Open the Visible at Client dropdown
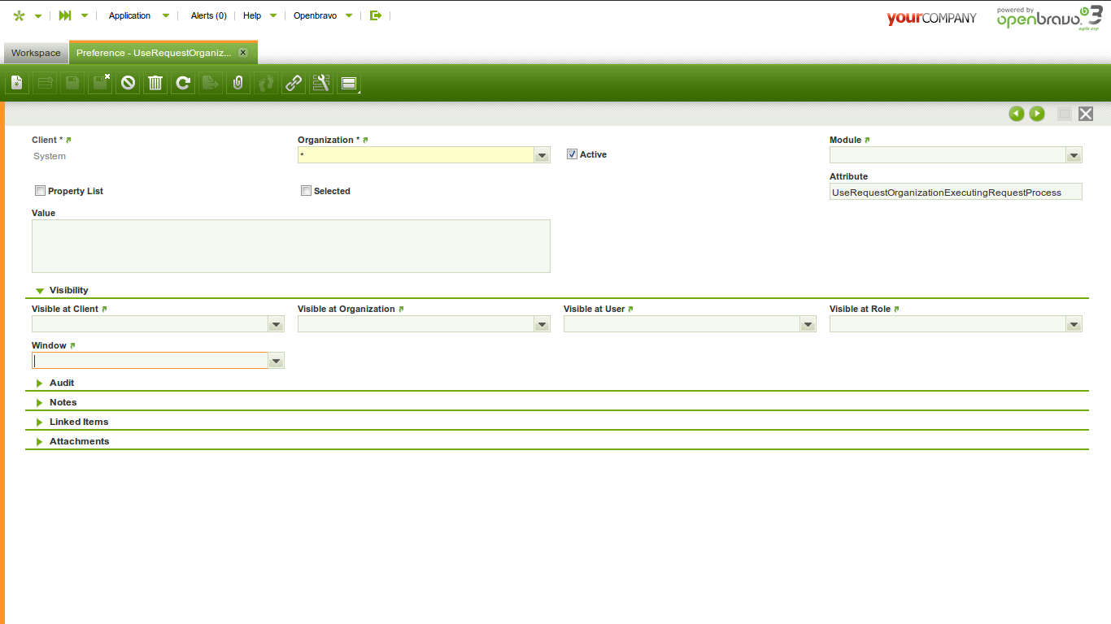The width and height of the screenshot is (1111, 624). click(276, 324)
